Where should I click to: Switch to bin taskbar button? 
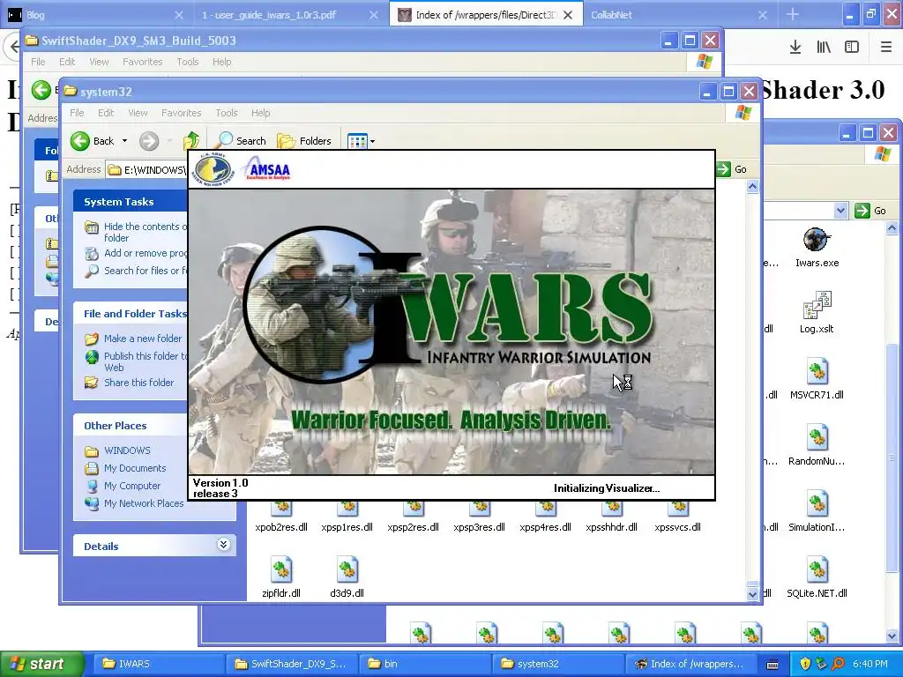pos(425,664)
